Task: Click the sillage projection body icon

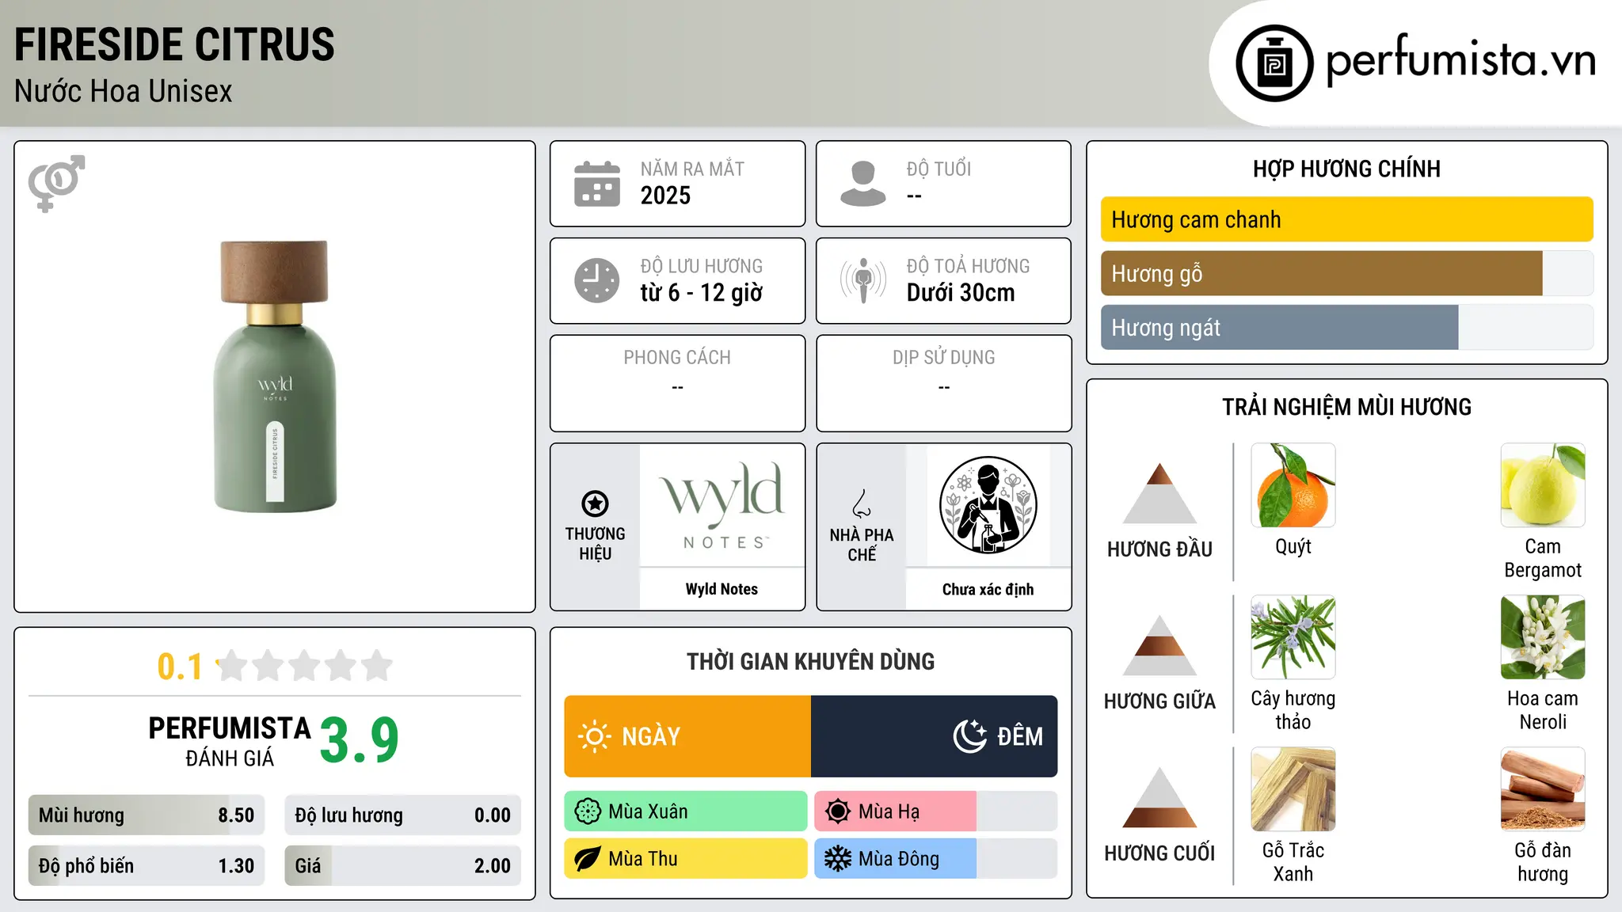Action: pyautogui.click(x=863, y=280)
